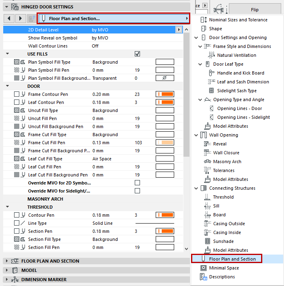Go to the next settings page arrow
The image size is (284, 286).
[x=20, y=19]
